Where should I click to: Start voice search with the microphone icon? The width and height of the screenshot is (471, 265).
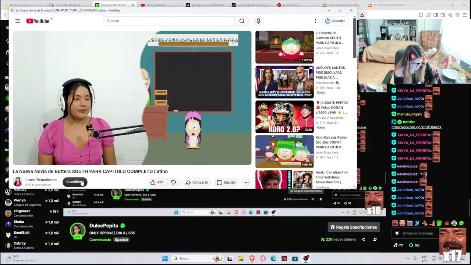coord(258,21)
